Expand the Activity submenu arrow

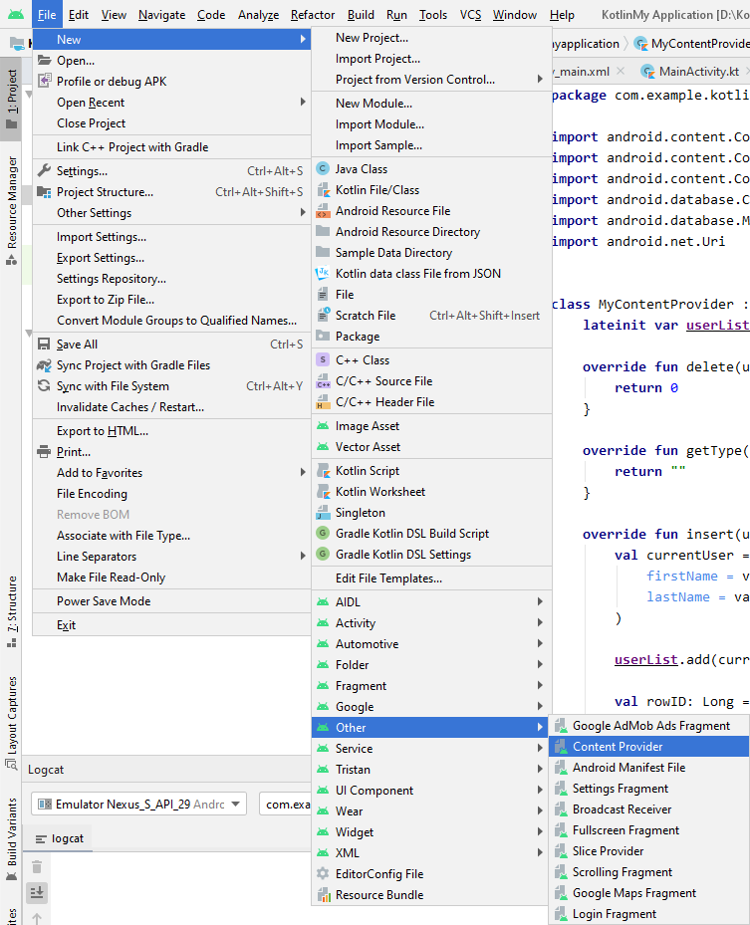pyautogui.click(x=540, y=623)
